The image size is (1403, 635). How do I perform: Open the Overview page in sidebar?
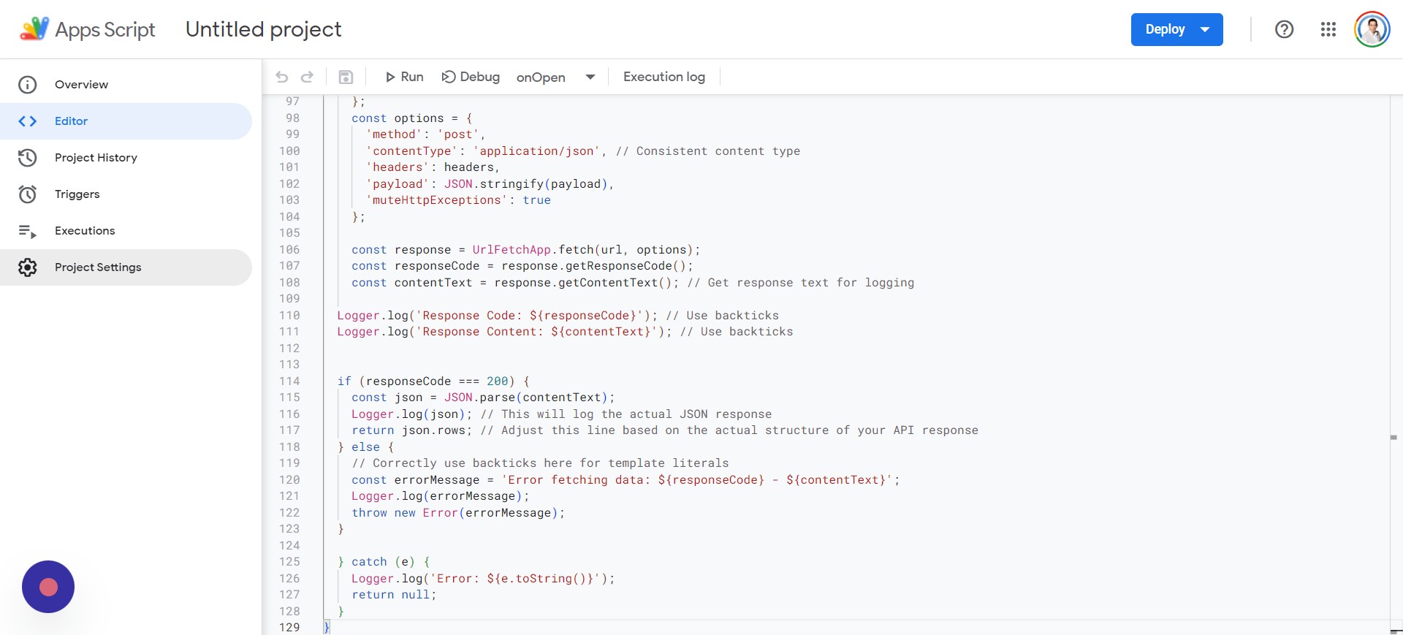click(81, 85)
